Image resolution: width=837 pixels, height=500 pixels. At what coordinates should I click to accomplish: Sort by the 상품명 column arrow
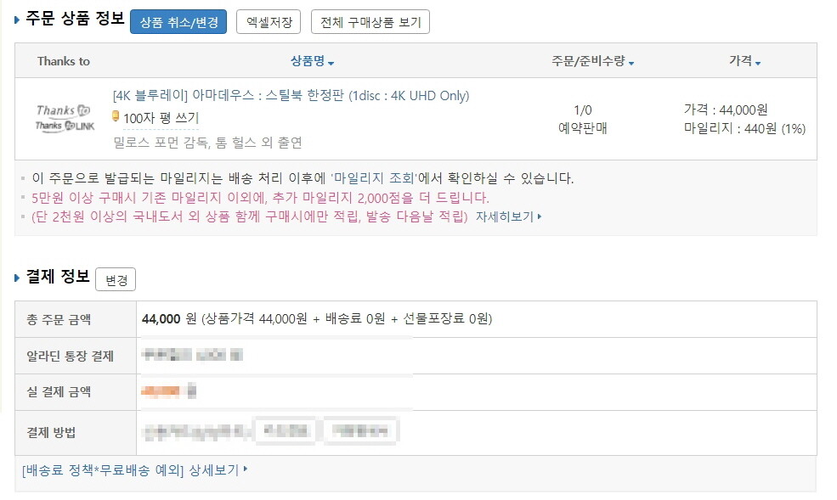331,63
